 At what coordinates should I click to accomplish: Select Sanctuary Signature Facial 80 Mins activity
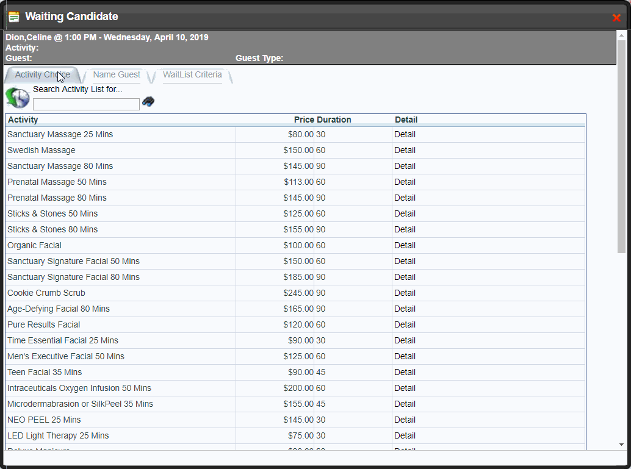coord(73,277)
